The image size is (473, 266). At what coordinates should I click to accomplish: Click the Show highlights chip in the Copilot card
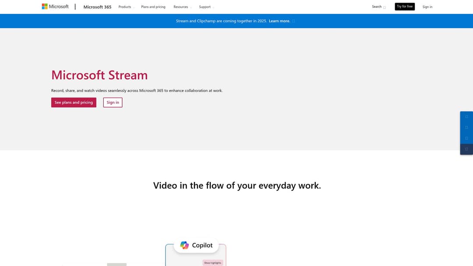[x=213, y=262]
